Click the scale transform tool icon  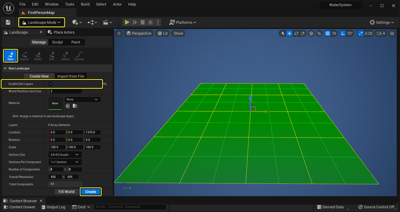tap(303, 33)
